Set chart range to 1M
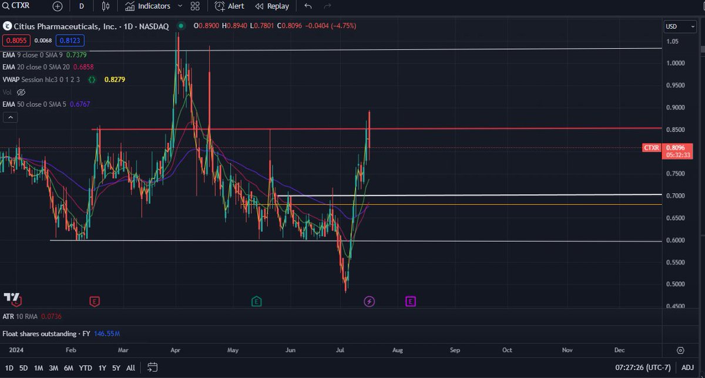705x378 pixels. [38, 368]
